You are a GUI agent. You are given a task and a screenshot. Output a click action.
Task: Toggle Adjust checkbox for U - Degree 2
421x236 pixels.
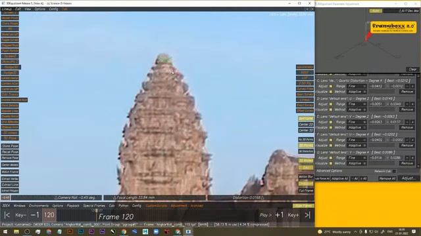[331, 104]
